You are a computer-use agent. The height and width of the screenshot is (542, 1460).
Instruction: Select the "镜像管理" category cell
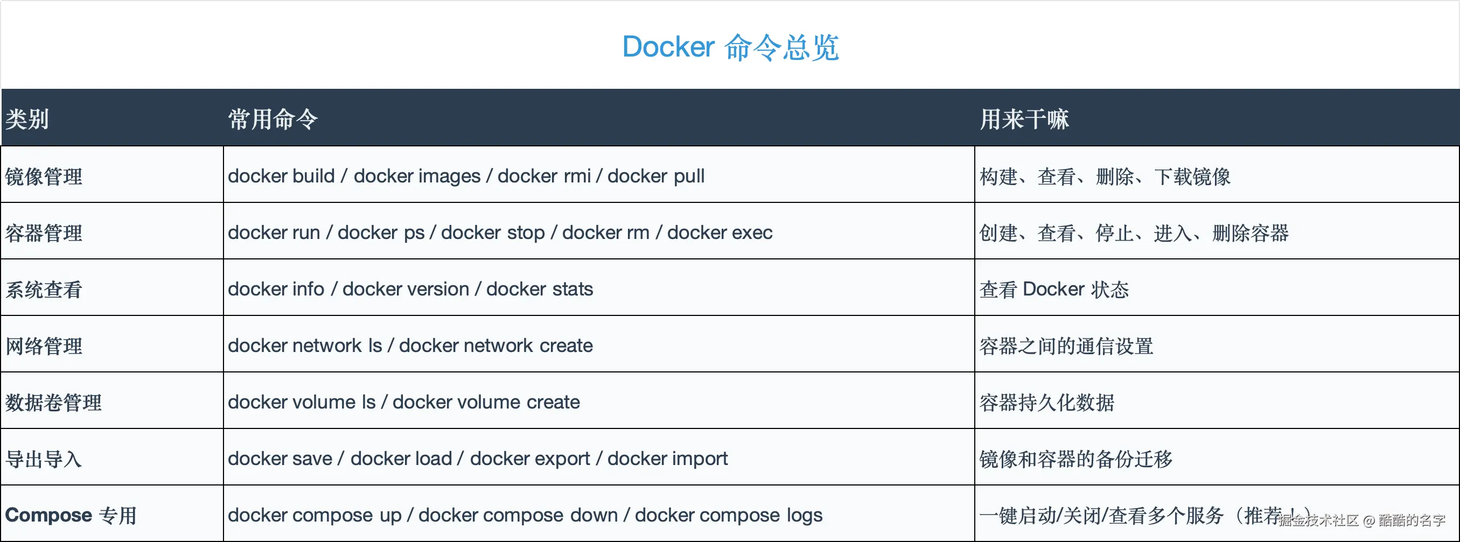tap(44, 176)
